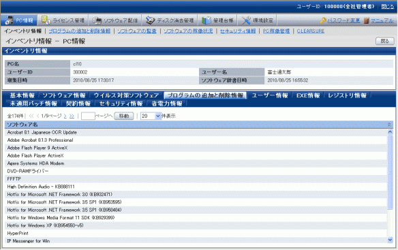
Task: Switch to ソフトウェア情報 tab
Action: 64,95
